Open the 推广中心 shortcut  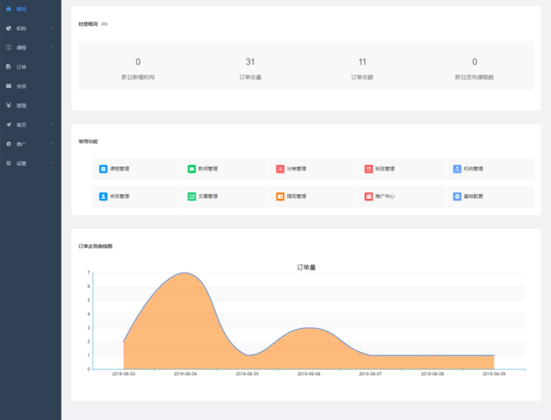(385, 196)
